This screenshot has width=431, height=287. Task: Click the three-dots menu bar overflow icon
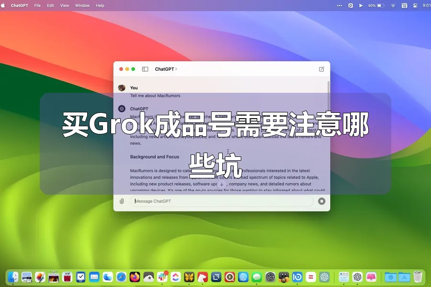tap(340, 5)
